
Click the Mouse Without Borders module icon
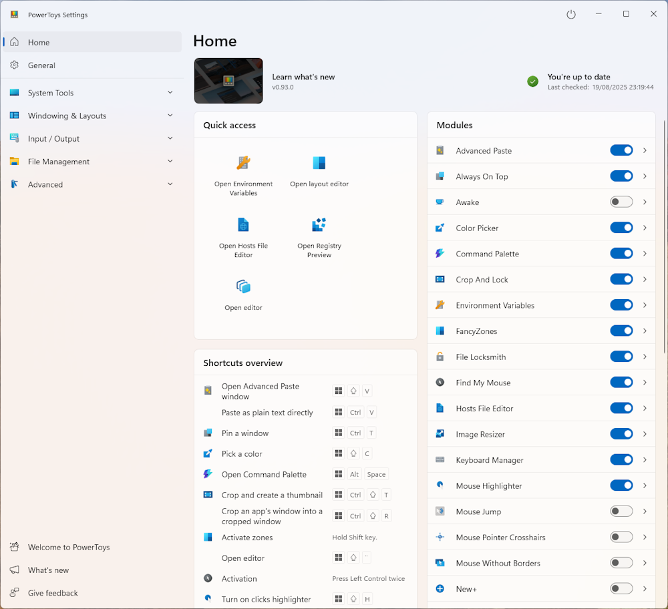tap(440, 563)
